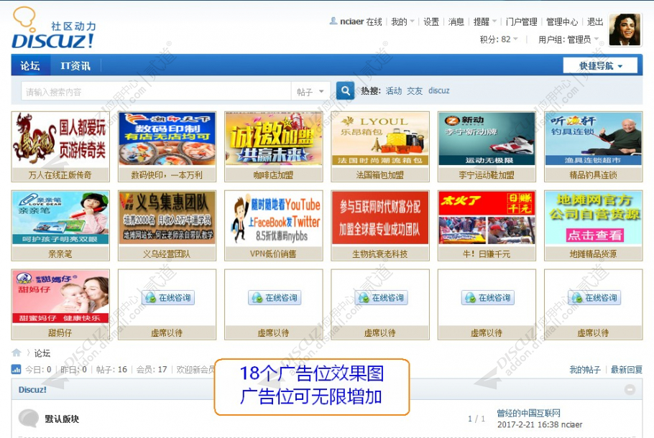Click the 李宁运动鞋加盟 caption

click(x=487, y=175)
